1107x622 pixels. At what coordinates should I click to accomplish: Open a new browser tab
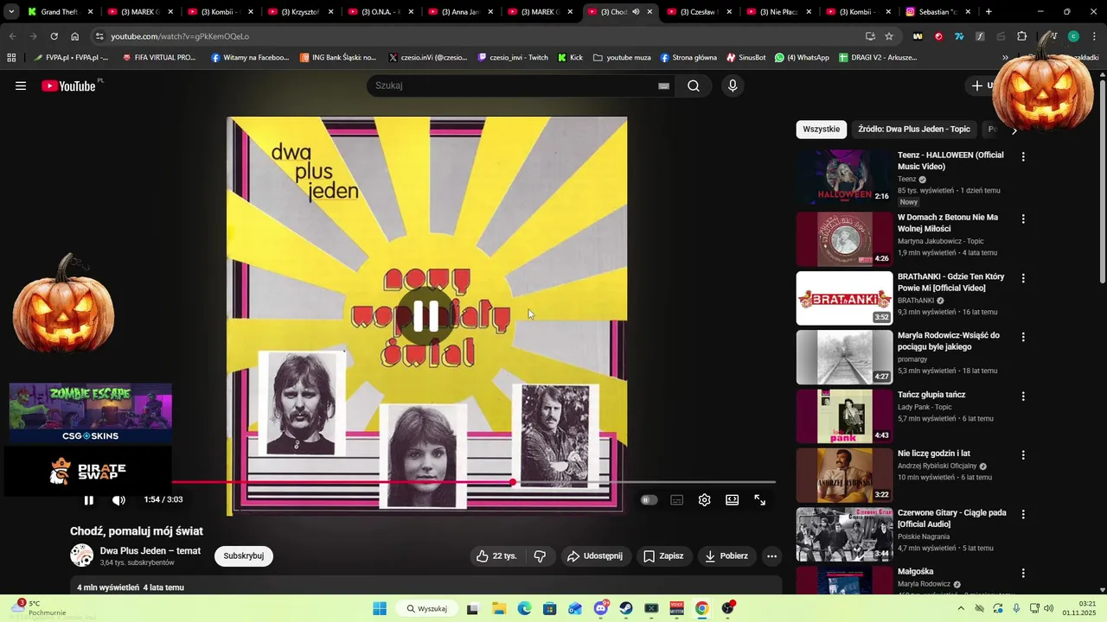[989, 12]
